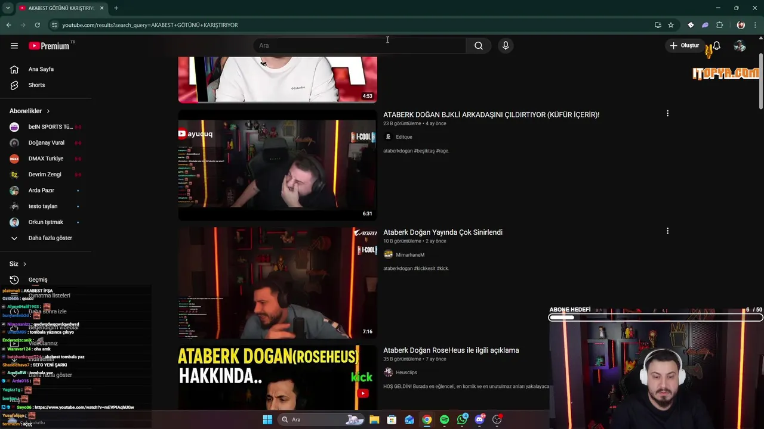The height and width of the screenshot is (429, 764).
Task: Open Ataberk Doğan Yayında Çok Sinirlendi title
Action: [443, 232]
